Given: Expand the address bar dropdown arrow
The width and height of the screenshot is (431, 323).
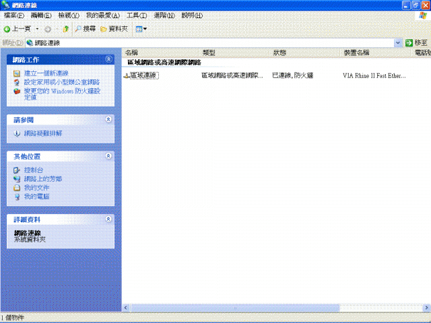Looking at the screenshot, I should 398,43.
